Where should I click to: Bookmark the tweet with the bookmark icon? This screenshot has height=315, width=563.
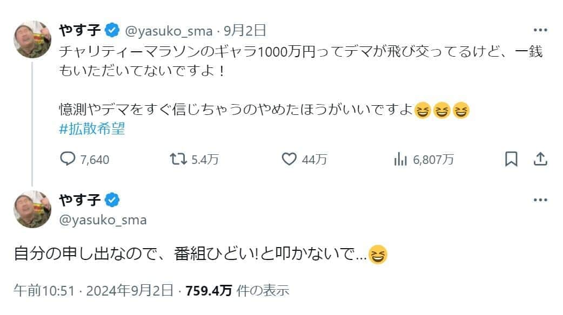510,159
